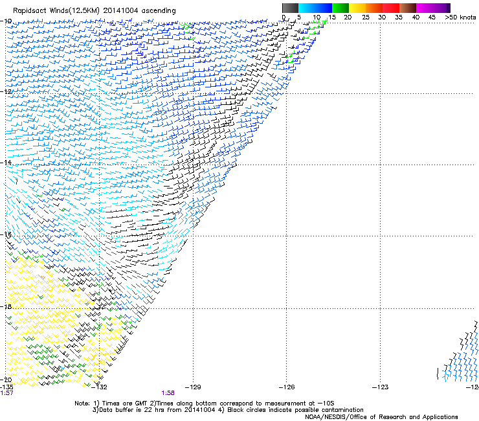Click the note 'Data buffer is 22 hrs'
The image size is (479, 421).
click(x=132, y=410)
